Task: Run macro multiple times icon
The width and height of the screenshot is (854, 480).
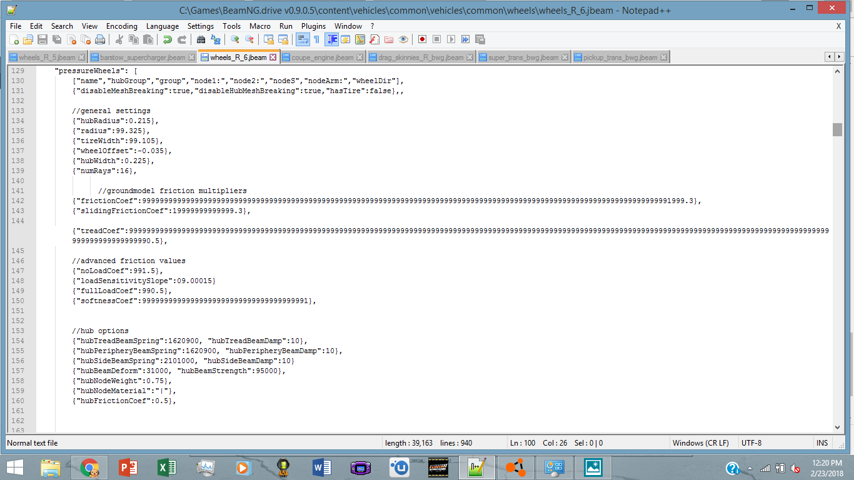Action: (466, 39)
